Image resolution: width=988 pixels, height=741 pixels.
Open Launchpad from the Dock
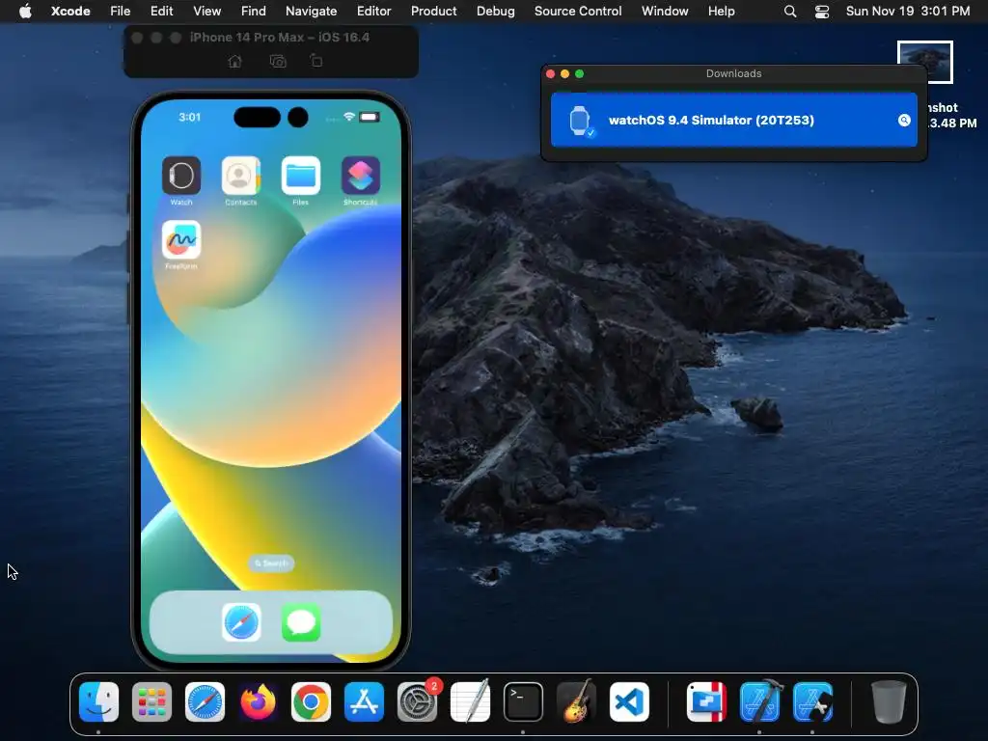click(x=151, y=701)
